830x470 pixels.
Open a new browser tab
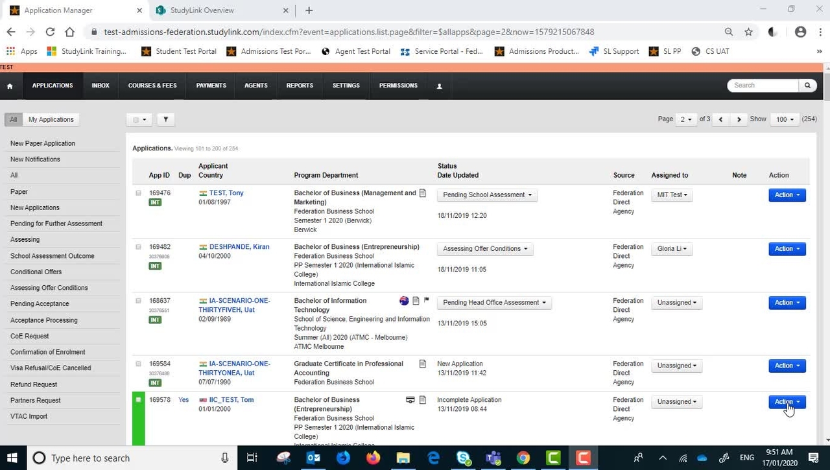pos(309,10)
